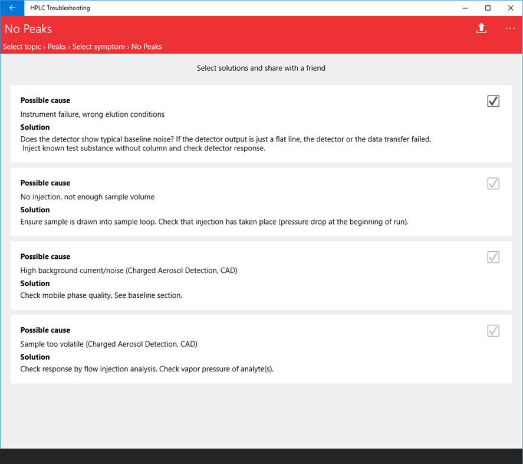Viewport: 523px width, 464px height.
Task: Open the more options ellipsis menu
Action: [x=510, y=28]
